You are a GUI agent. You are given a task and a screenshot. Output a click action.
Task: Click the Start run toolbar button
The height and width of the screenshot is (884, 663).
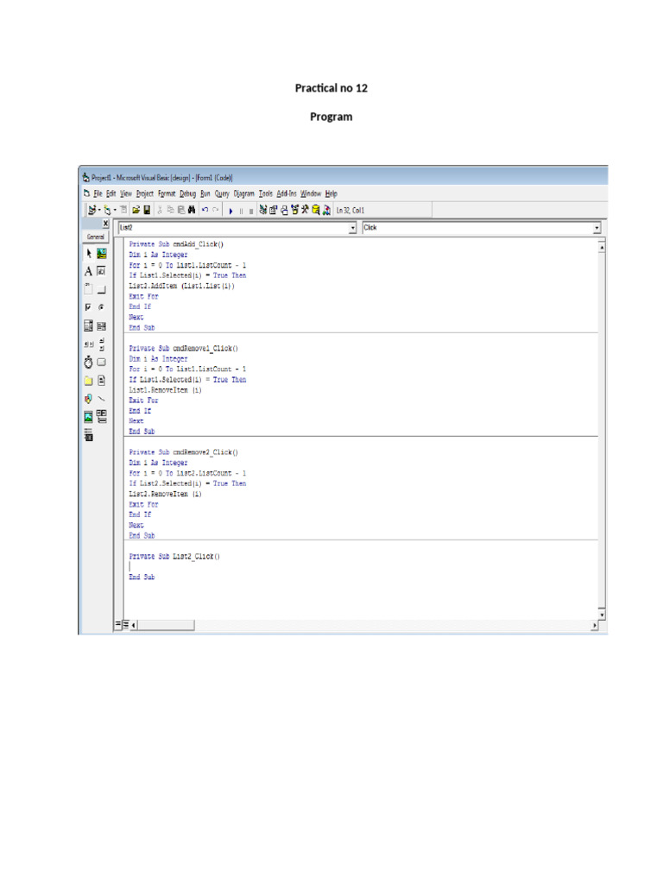tap(230, 210)
